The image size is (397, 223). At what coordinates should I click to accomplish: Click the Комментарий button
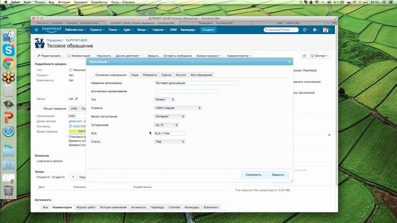pos(79,56)
